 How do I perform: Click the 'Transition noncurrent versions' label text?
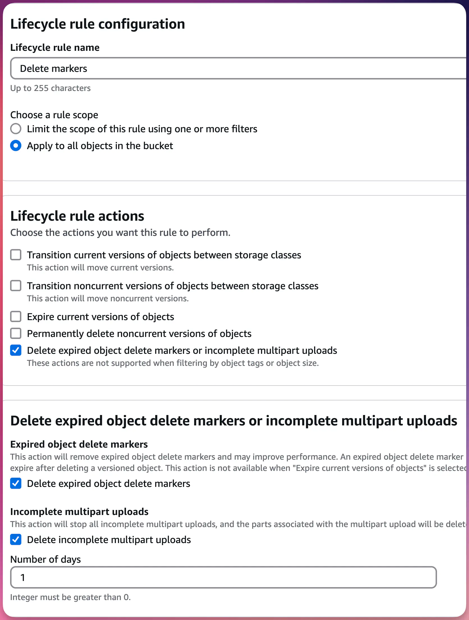173,286
